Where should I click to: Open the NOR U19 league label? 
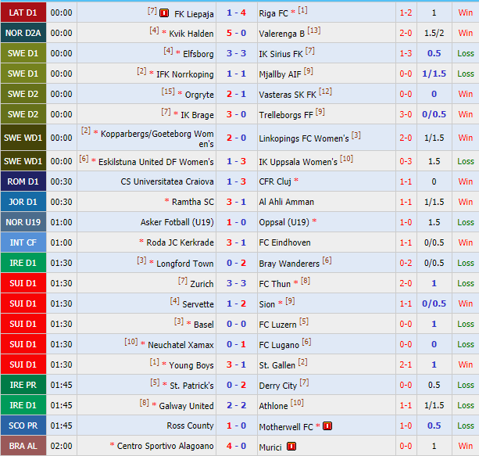(23, 222)
